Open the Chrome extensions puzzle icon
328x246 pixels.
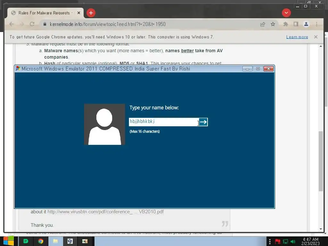285,24
